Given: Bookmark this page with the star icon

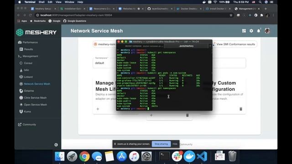Looking at the screenshot, I should click(231, 15).
